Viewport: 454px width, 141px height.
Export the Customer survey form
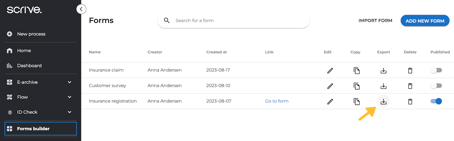pos(383,86)
